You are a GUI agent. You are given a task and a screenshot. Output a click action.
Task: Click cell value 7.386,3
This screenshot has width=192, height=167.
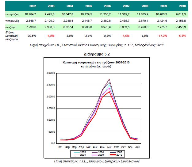point(49,27)
